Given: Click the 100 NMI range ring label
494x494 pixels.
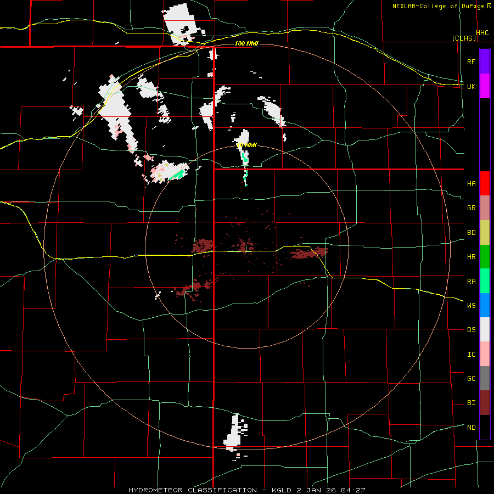Looking at the screenshot, I should (x=246, y=43).
